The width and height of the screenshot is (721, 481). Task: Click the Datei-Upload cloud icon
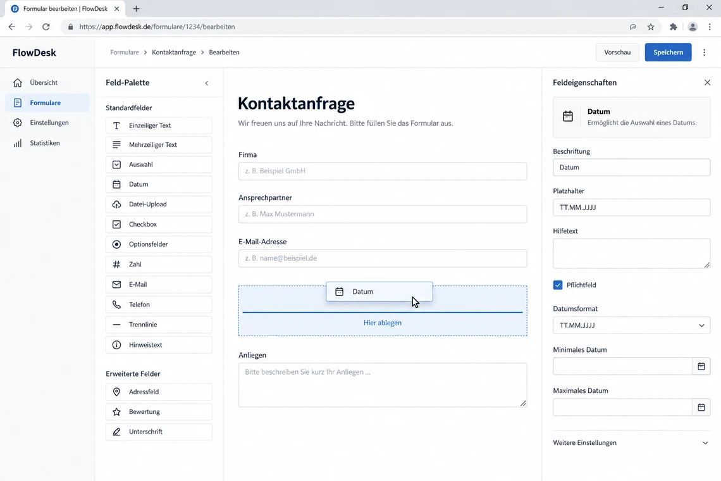coord(116,204)
